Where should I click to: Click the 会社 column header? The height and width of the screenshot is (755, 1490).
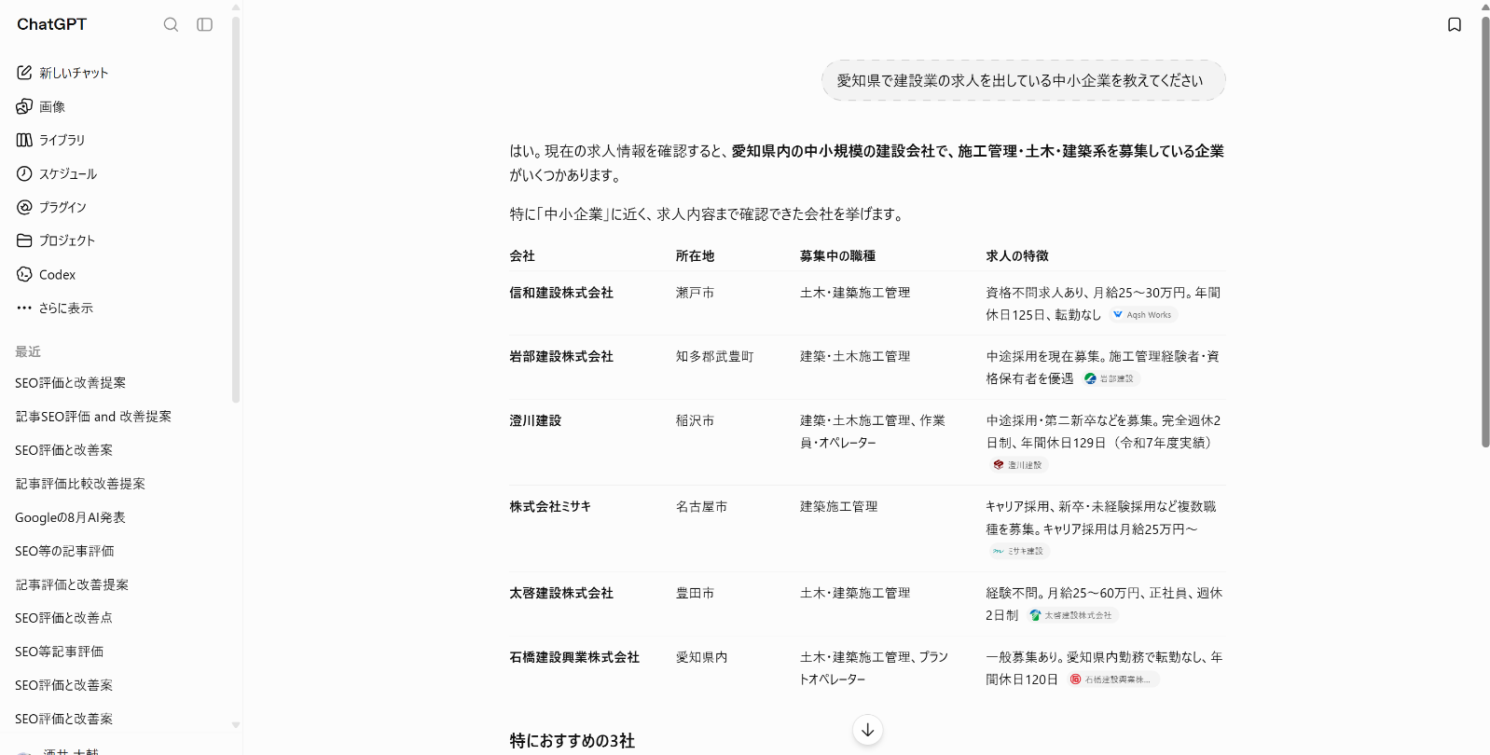pyautogui.click(x=522, y=255)
